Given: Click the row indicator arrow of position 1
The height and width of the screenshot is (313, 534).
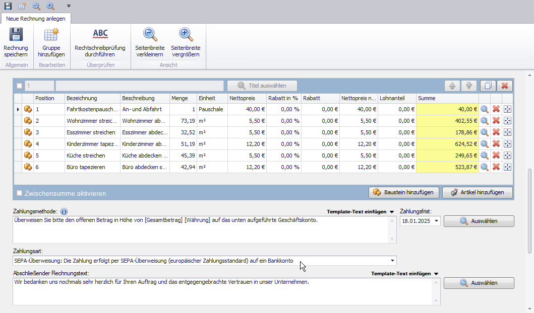Looking at the screenshot, I should pyautogui.click(x=18, y=109).
